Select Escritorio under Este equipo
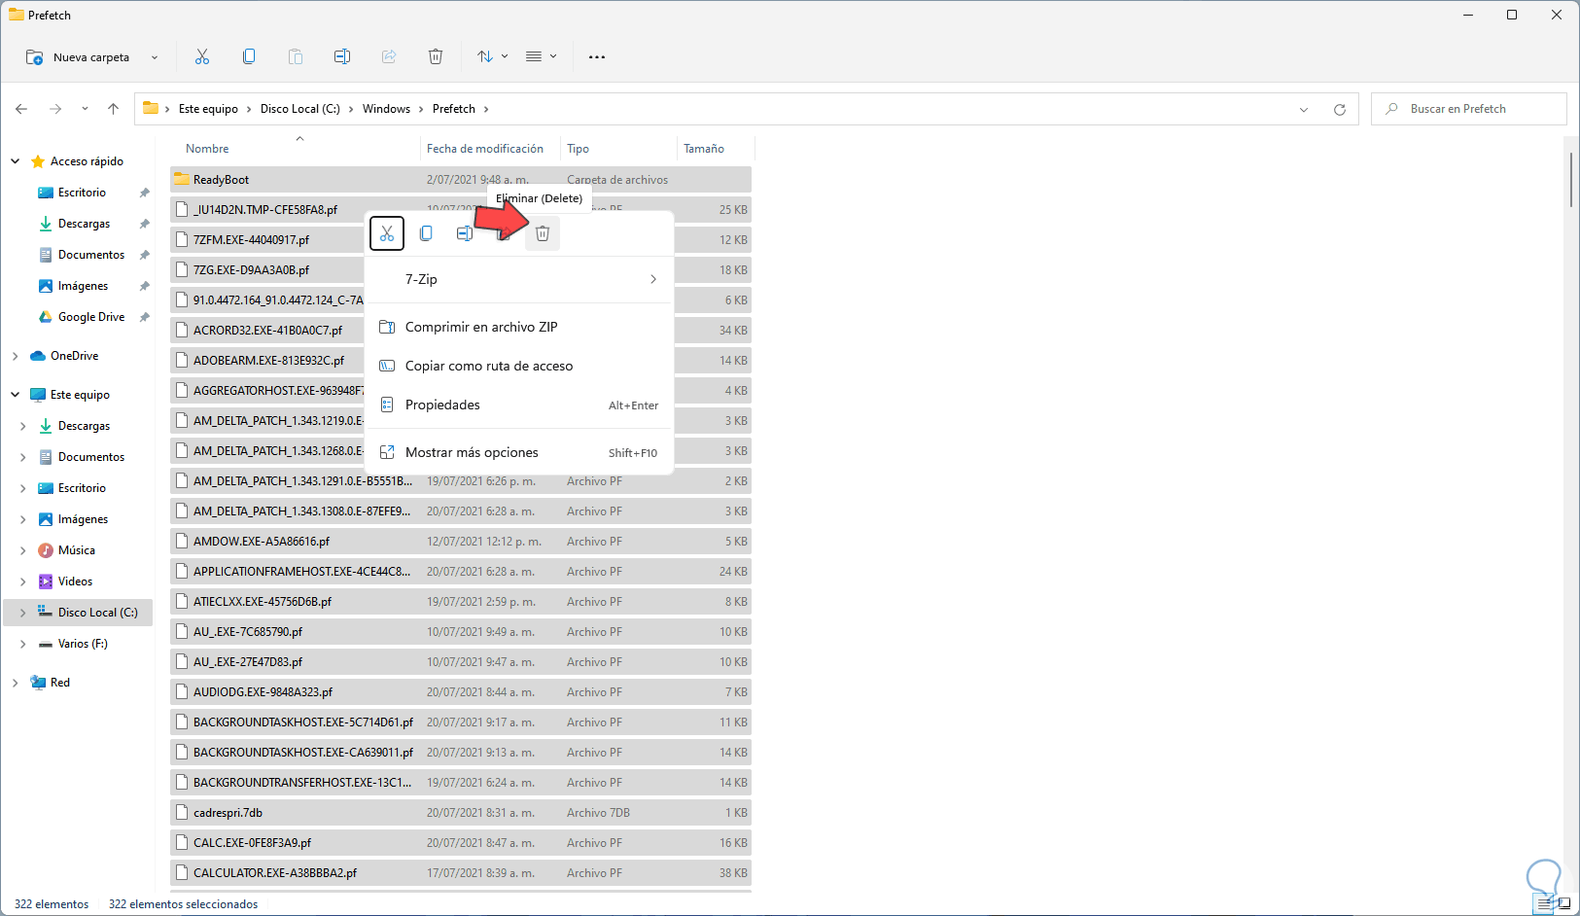The height and width of the screenshot is (916, 1580). click(82, 488)
